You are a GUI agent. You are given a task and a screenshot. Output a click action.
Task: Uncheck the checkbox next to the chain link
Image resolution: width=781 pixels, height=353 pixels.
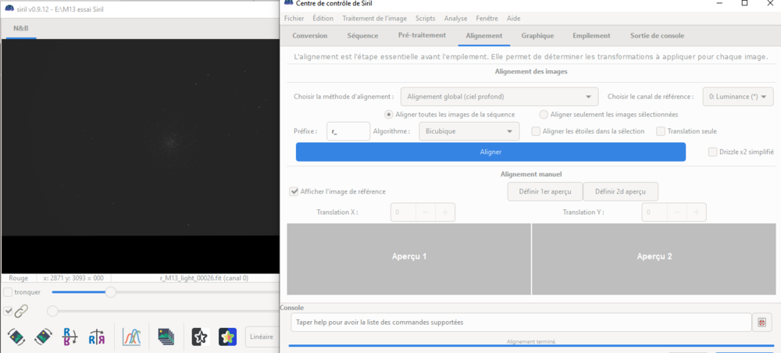8,311
